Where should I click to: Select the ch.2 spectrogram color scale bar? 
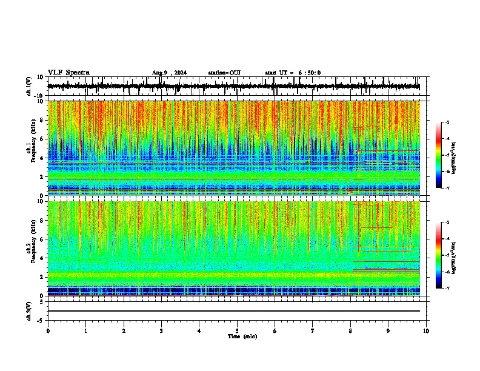pyautogui.click(x=438, y=255)
